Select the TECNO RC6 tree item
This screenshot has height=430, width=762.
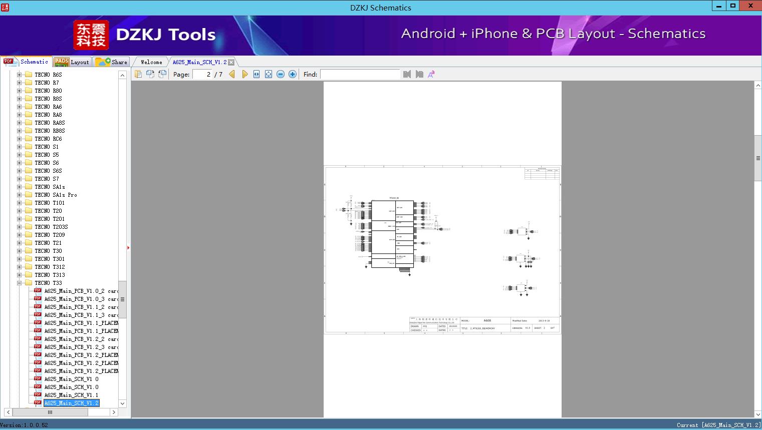[x=48, y=139]
